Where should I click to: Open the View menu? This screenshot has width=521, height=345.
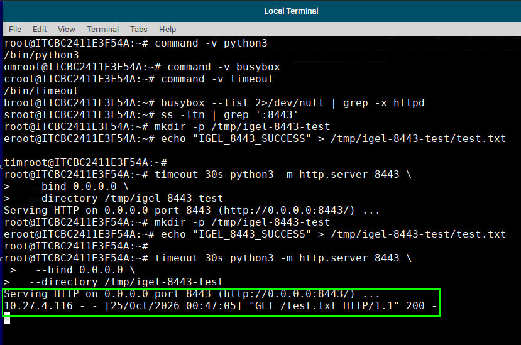pyautogui.click(x=67, y=30)
